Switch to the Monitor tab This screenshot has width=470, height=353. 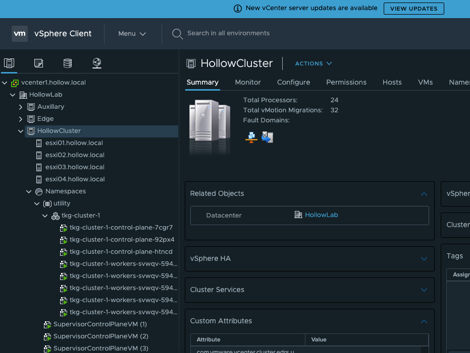pos(248,82)
